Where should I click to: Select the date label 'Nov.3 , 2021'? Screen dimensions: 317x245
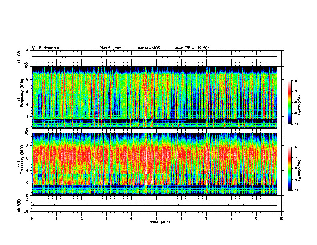tap(112, 48)
